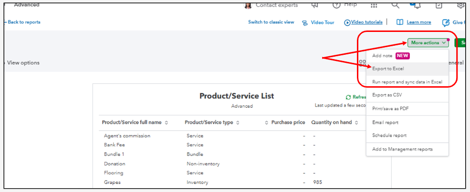Click the report Refresh icon
Screen dimensions: 470x192
pos(348,97)
